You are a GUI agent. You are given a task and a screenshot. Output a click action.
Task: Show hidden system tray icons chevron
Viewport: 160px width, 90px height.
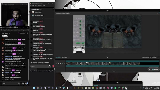click(141, 88)
